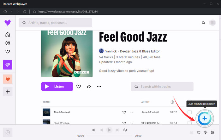
Task: Open the cast to device icon
Action: click(x=199, y=132)
